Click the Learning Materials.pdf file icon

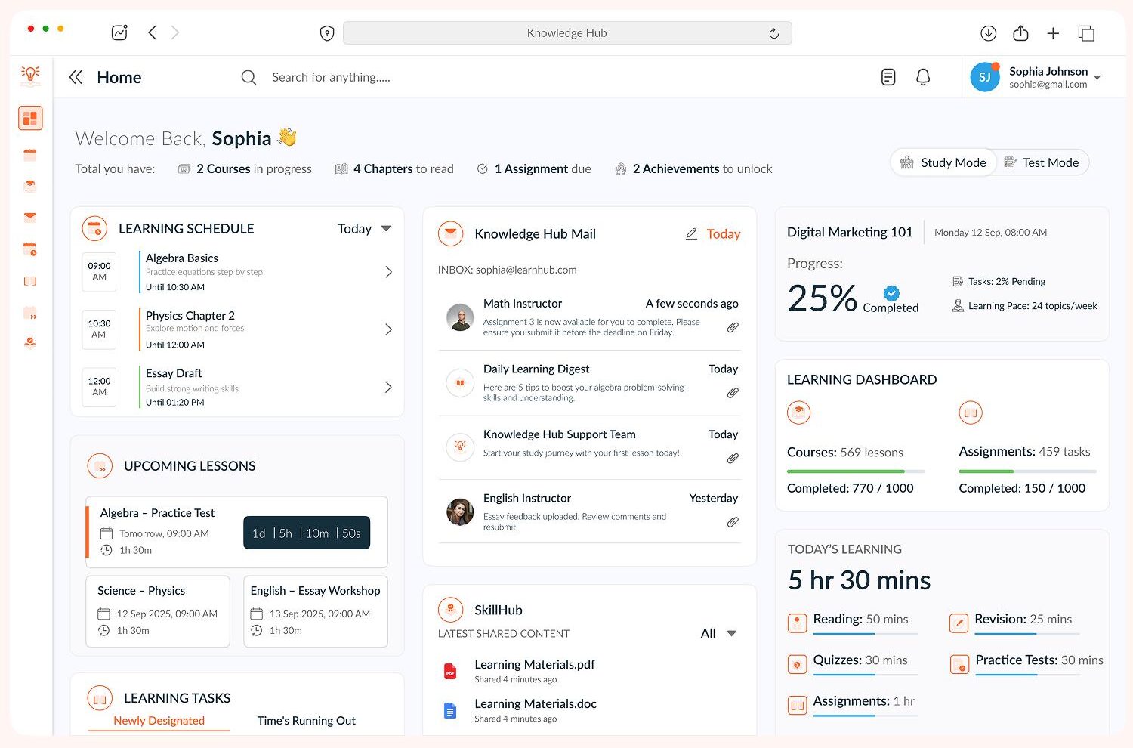coord(450,671)
